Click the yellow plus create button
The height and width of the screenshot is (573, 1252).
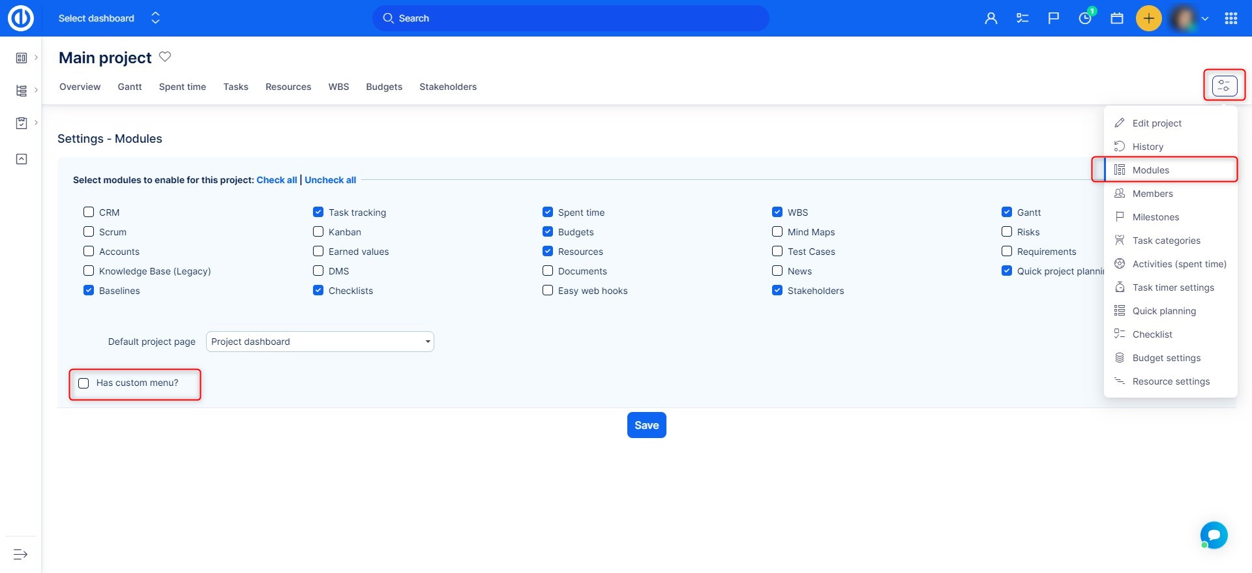tap(1148, 18)
